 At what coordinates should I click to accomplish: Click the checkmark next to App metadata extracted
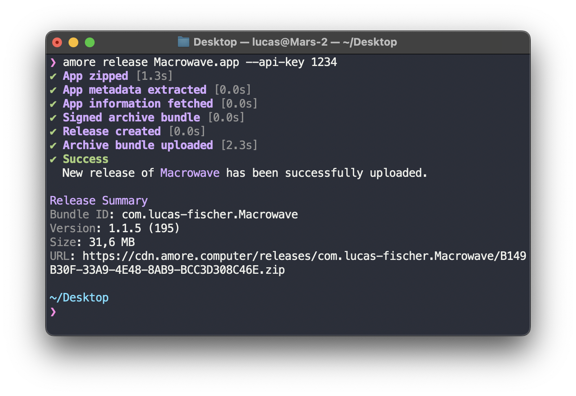[53, 90]
